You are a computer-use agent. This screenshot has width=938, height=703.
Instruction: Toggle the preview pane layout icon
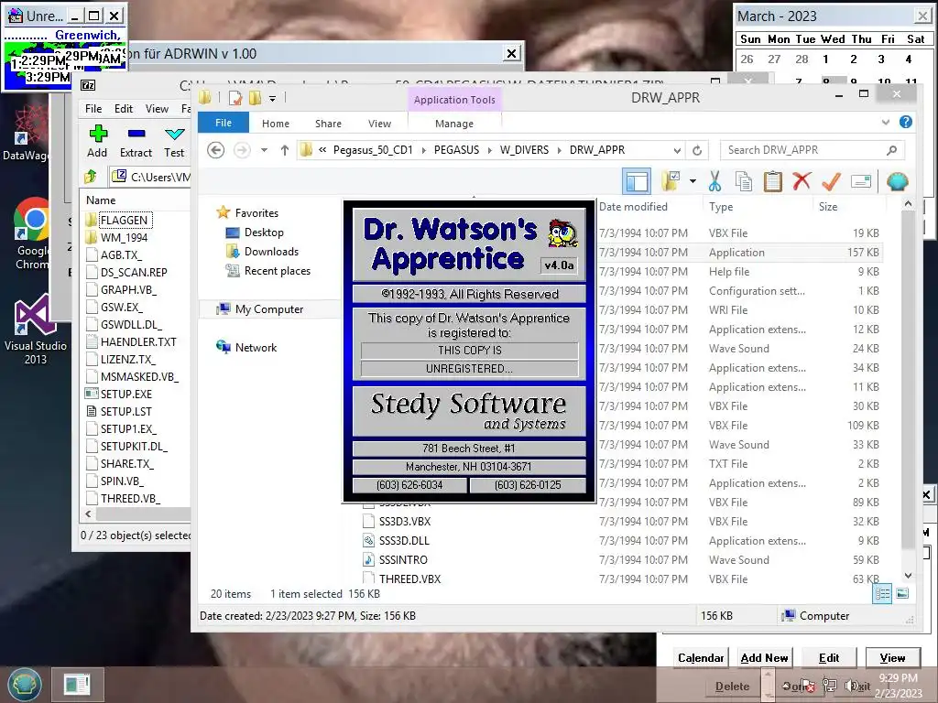637,181
